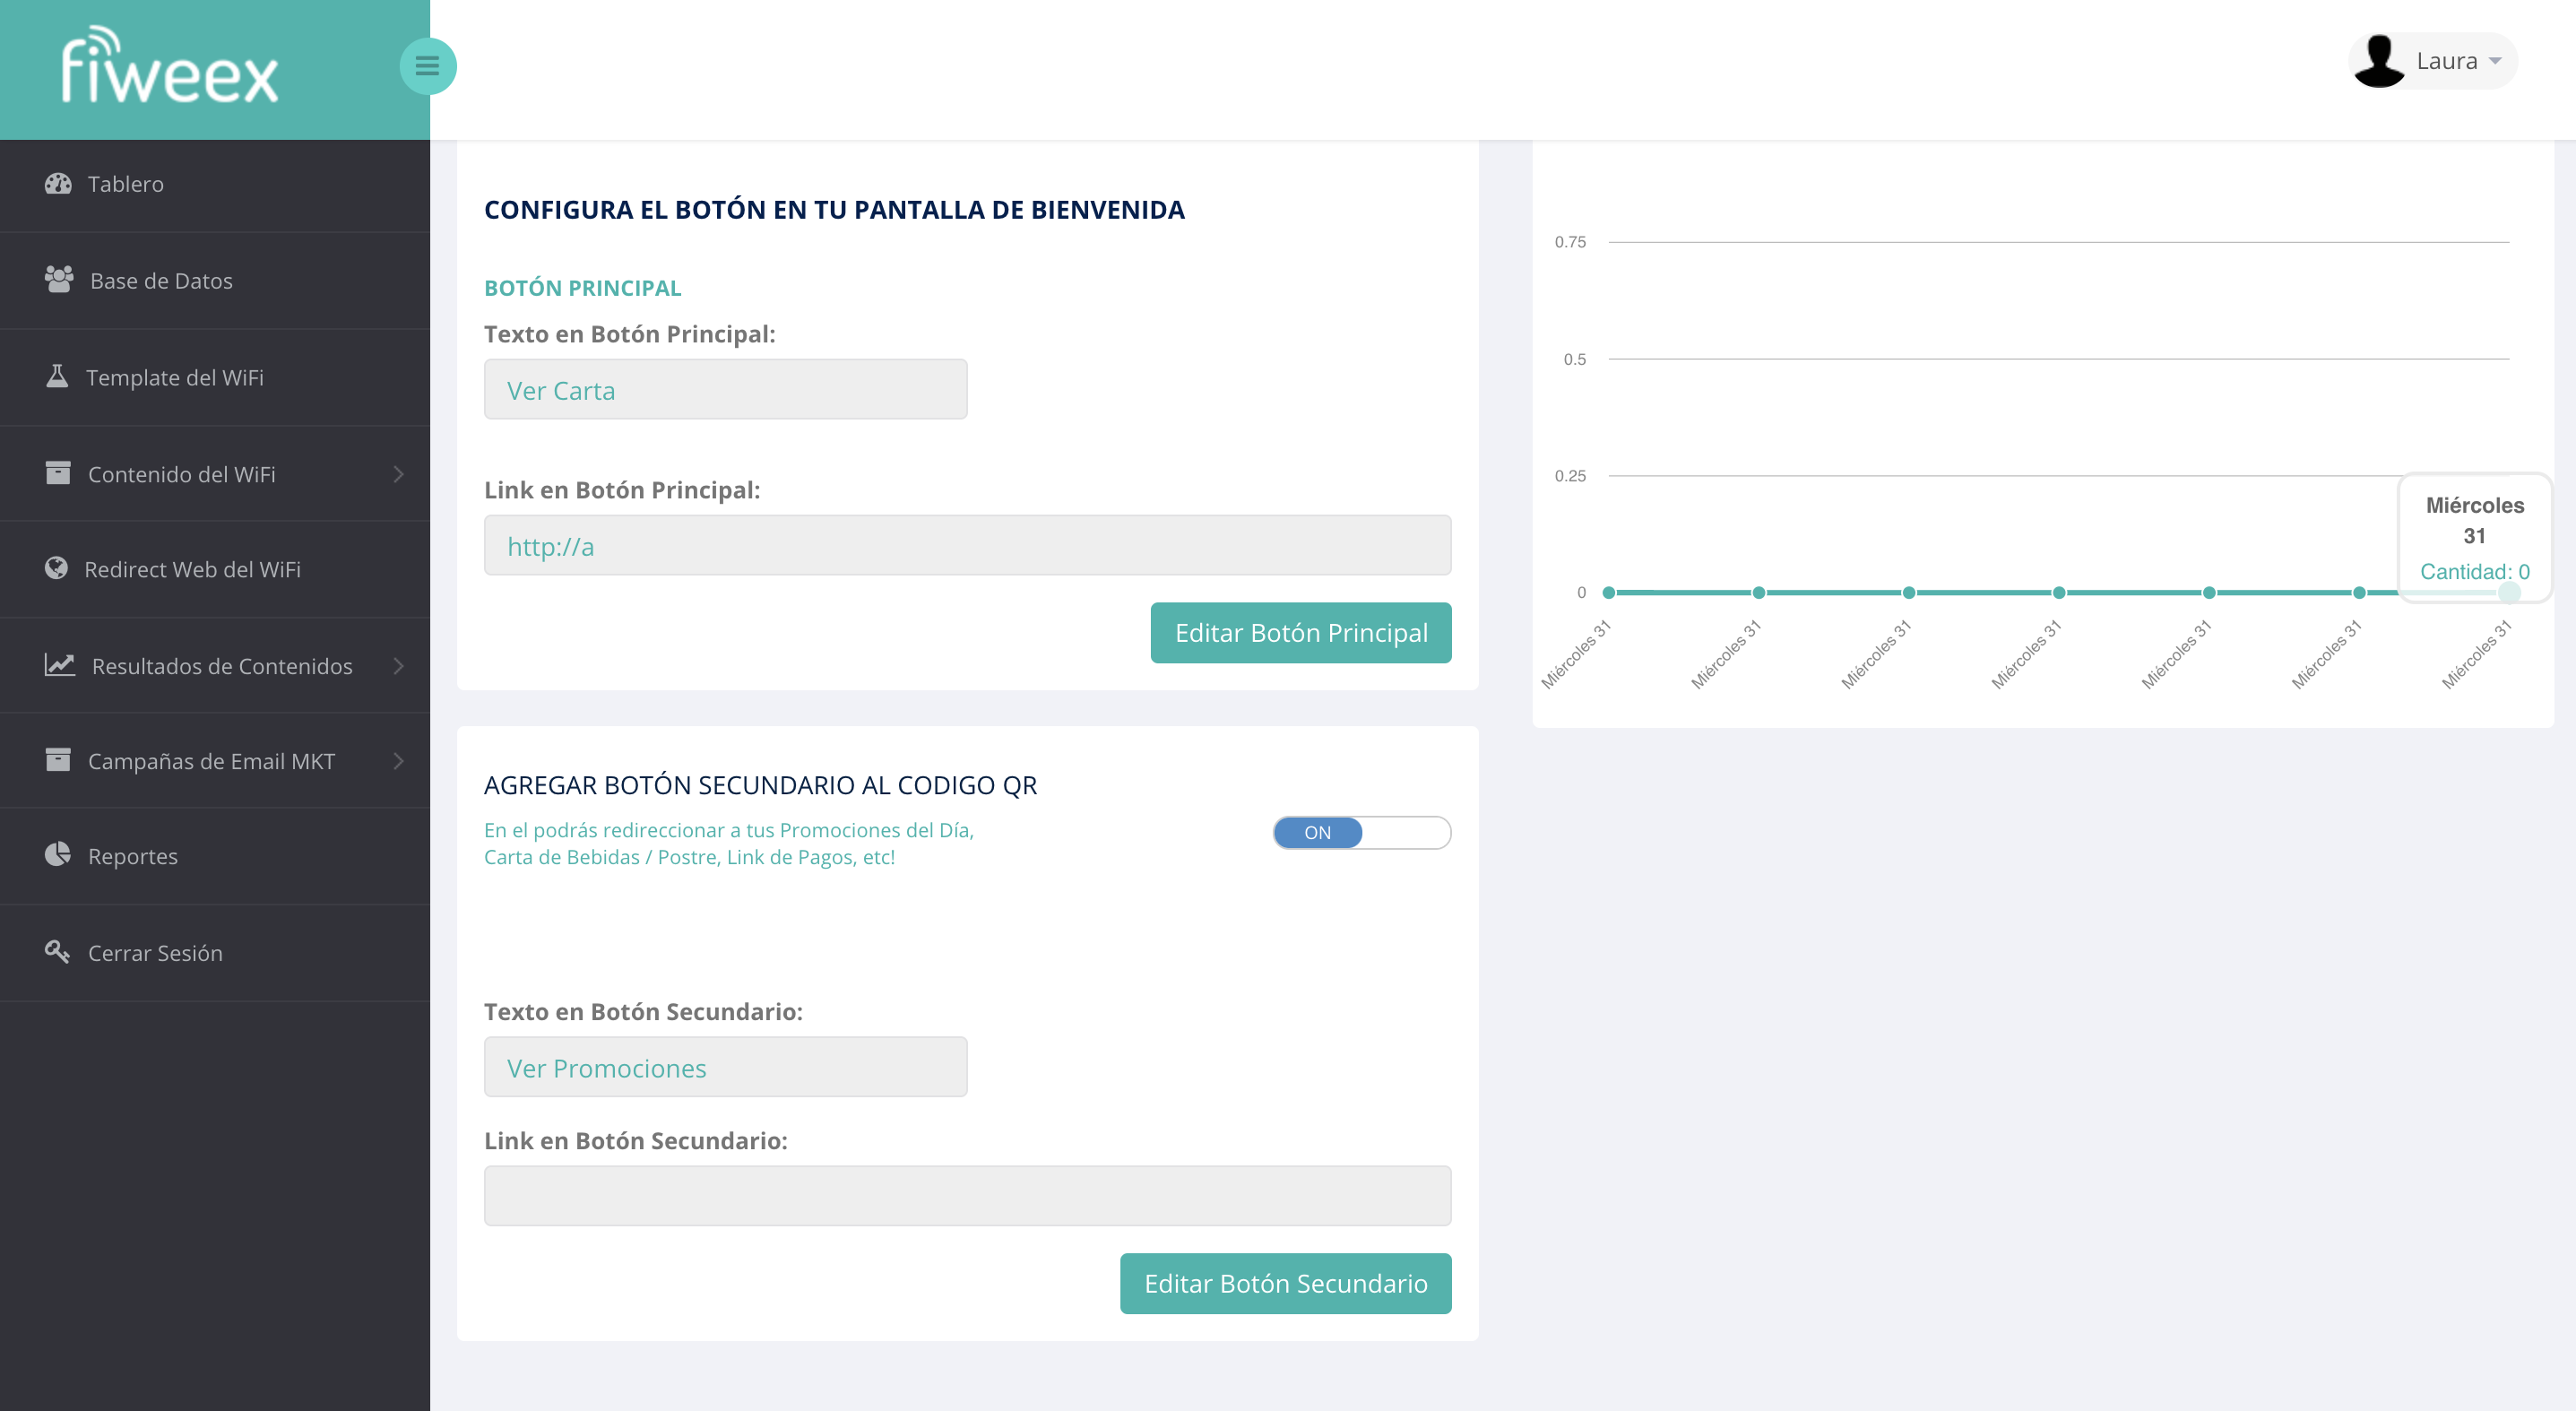Viewport: 2576px width, 1411px height.
Task: Expand the Campañas de Email MKT chevron
Action: coord(399,761)
